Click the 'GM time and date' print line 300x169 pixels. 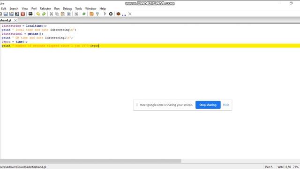tap(37, 38)
